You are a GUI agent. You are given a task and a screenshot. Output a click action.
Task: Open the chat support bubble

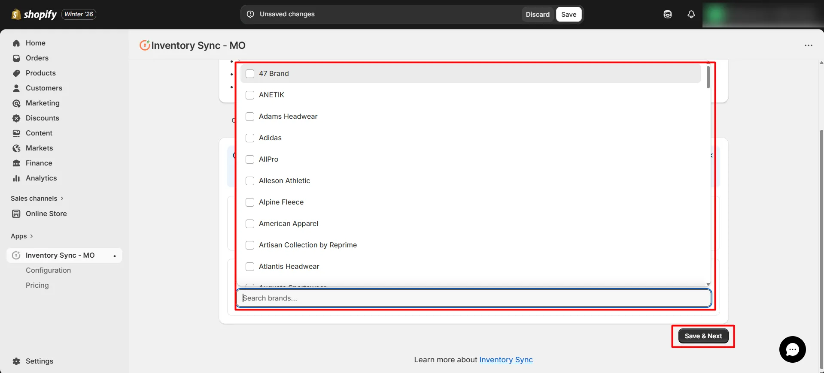[x=793, y=349]
